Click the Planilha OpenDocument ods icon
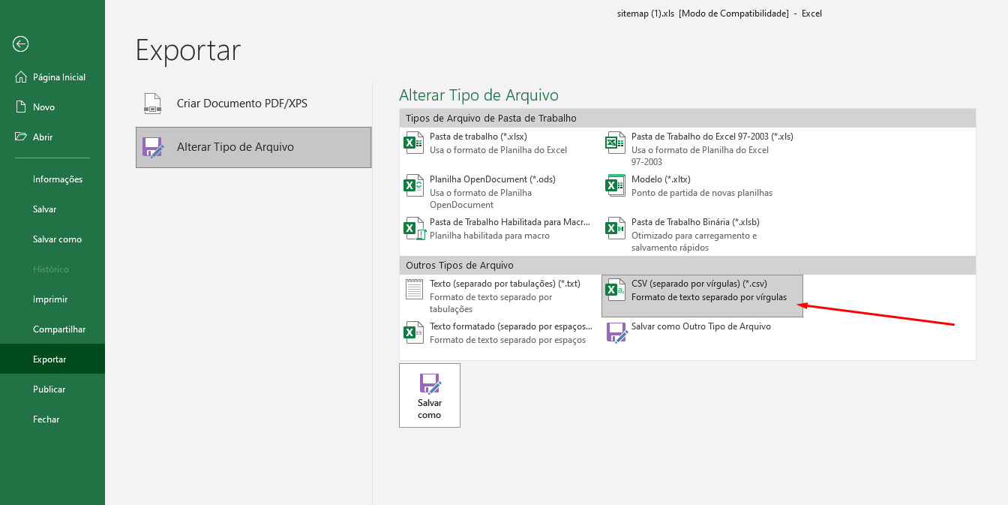 414,185
